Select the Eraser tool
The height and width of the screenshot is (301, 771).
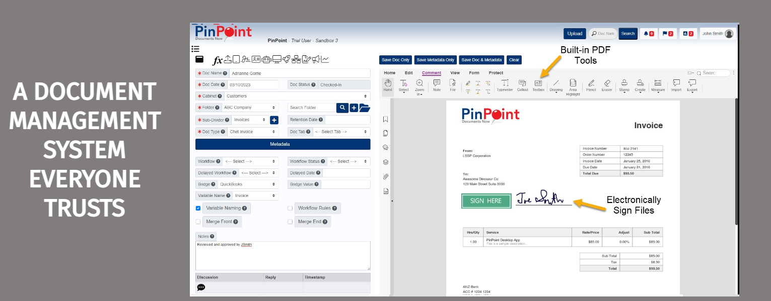coord(607,85)
